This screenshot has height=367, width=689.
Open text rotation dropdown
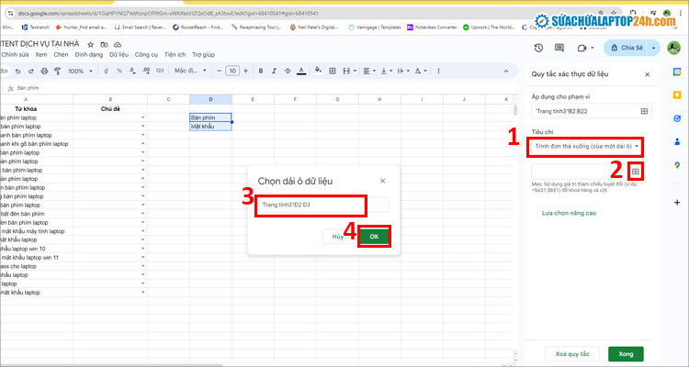[421, 71]
